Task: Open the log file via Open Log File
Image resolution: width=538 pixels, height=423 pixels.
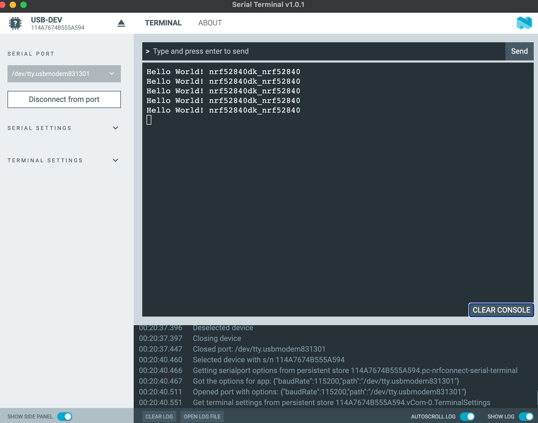Action: pos(202,416)
